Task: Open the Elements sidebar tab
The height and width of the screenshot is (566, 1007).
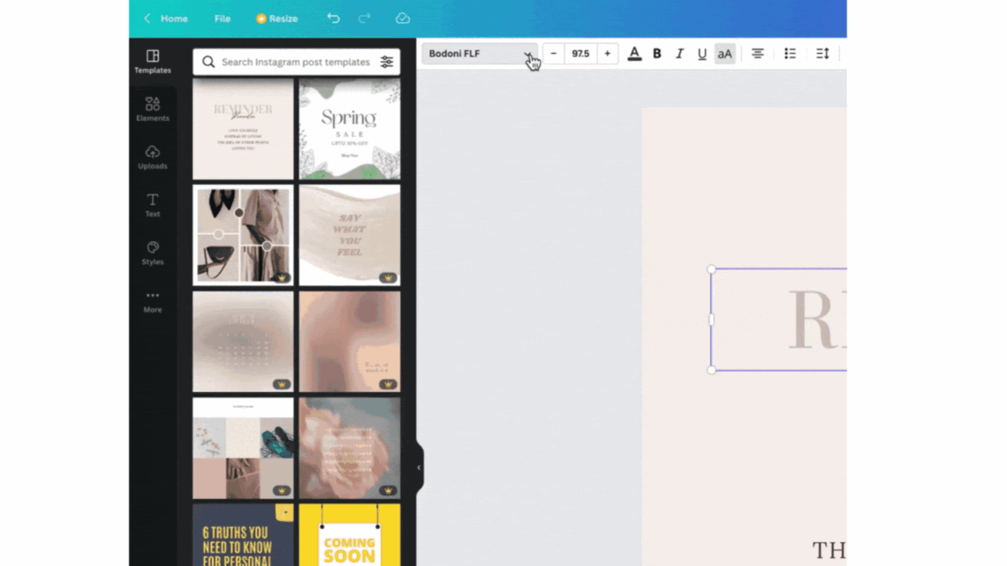Action: (152, 109)
